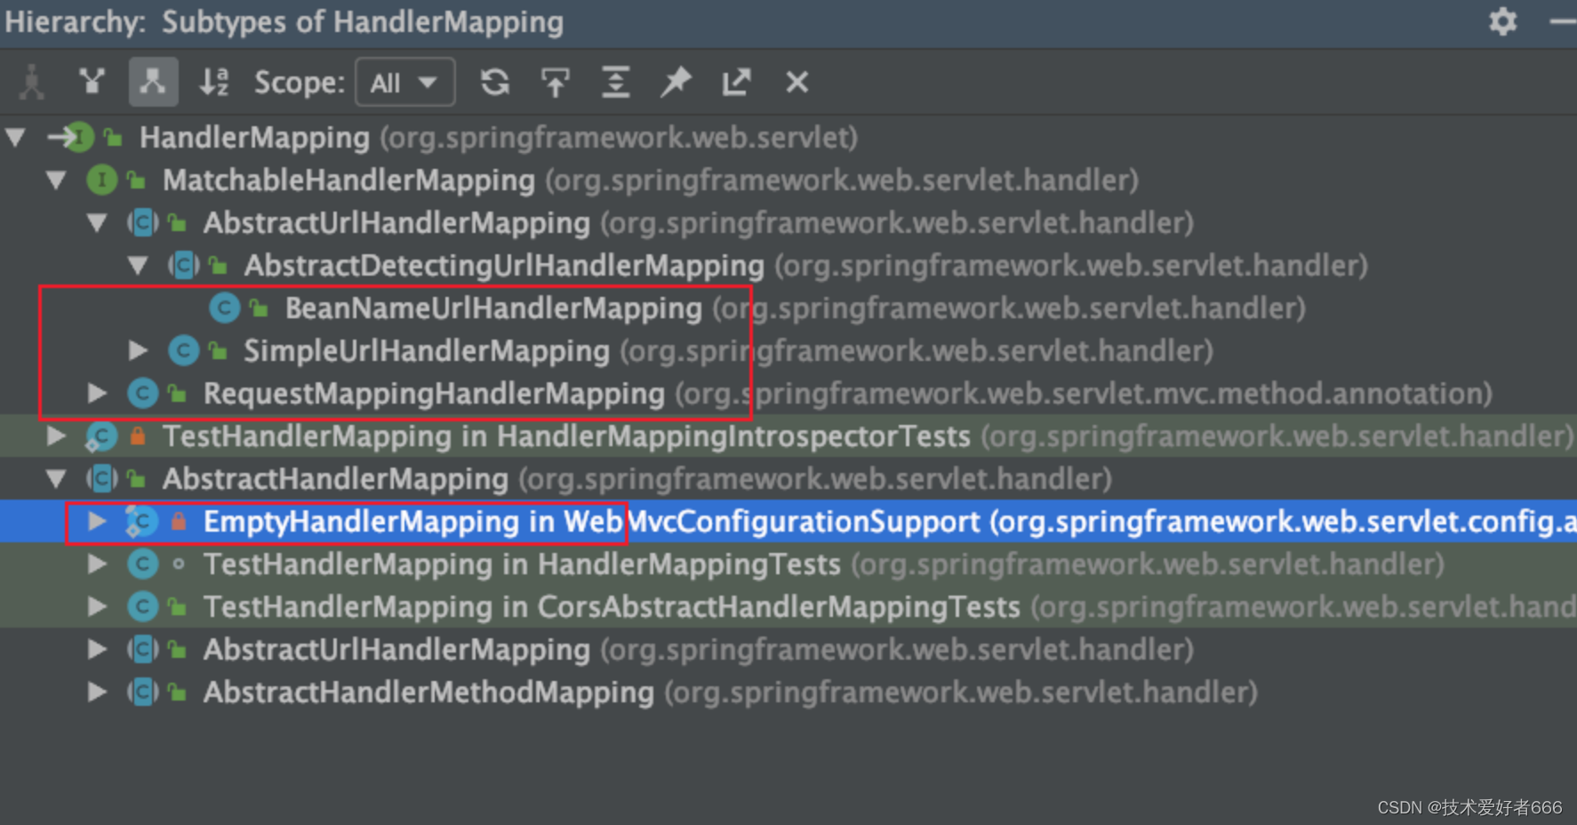Viewport: 1577px width, 825px height.
Task: Select AbstractHandlerMethodMapping class
Action: pos(788,693)
